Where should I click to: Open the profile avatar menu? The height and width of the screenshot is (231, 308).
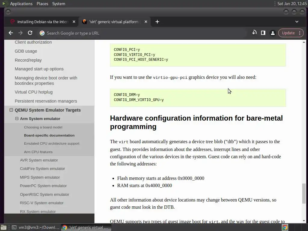click(273, 33)
